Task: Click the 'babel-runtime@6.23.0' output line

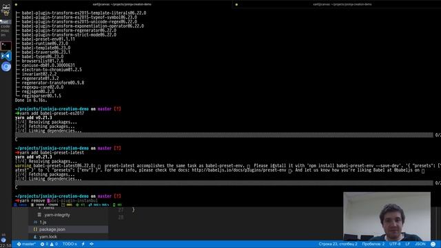Action: coord(45,43)
